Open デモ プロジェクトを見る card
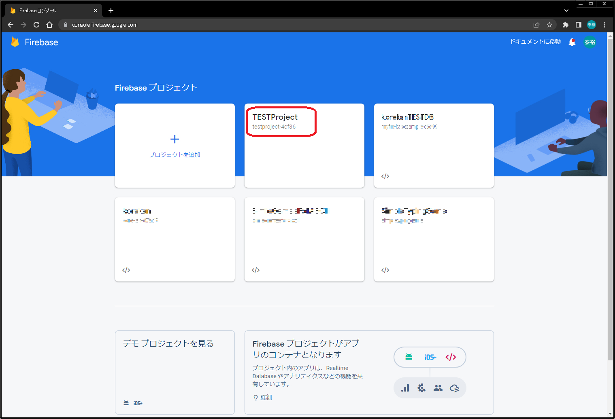615x419 pixels. pyautogui.click(x=175, y=372)
